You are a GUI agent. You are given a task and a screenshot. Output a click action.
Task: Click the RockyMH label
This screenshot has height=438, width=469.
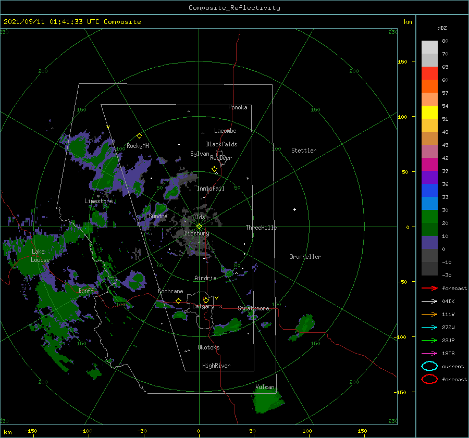138,146
